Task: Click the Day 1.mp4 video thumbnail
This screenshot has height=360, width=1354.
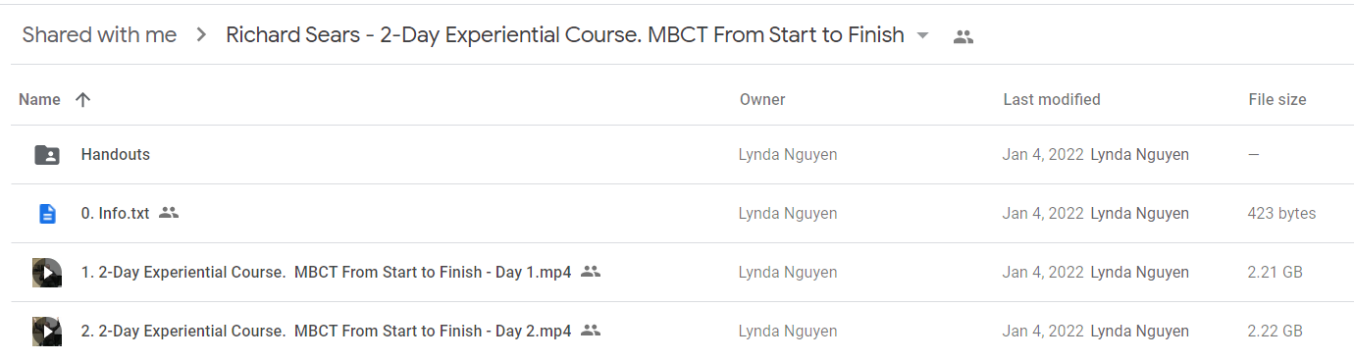Action: click(46, 272)
